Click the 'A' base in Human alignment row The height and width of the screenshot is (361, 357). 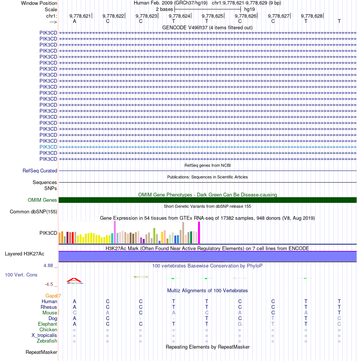tap(74, 301)
